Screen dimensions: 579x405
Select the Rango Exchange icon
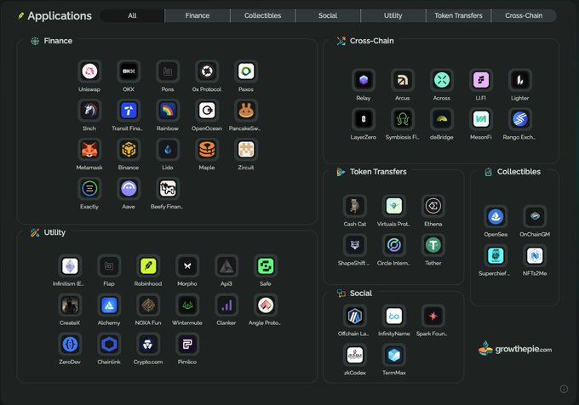pyautogui.click(x=520, y=119)
